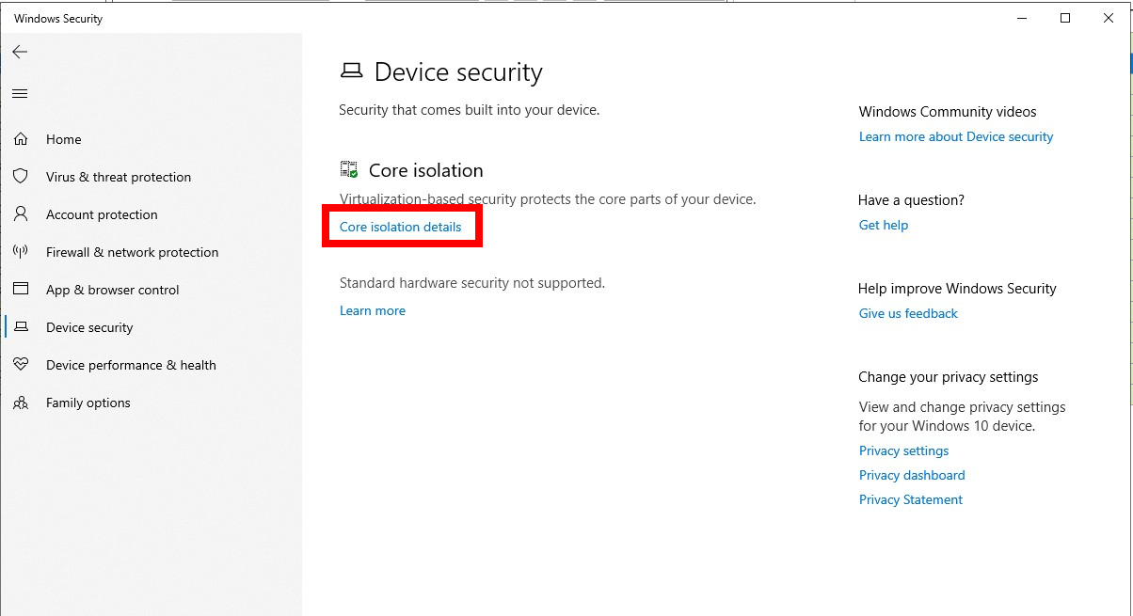Click the Virus & threat protection shield icon
Viewport: 1133px width, 616px height.
point(21,177)
